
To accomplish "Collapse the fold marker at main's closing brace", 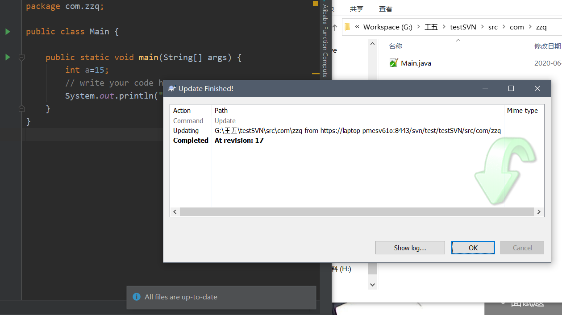I will tap(21, 108).
